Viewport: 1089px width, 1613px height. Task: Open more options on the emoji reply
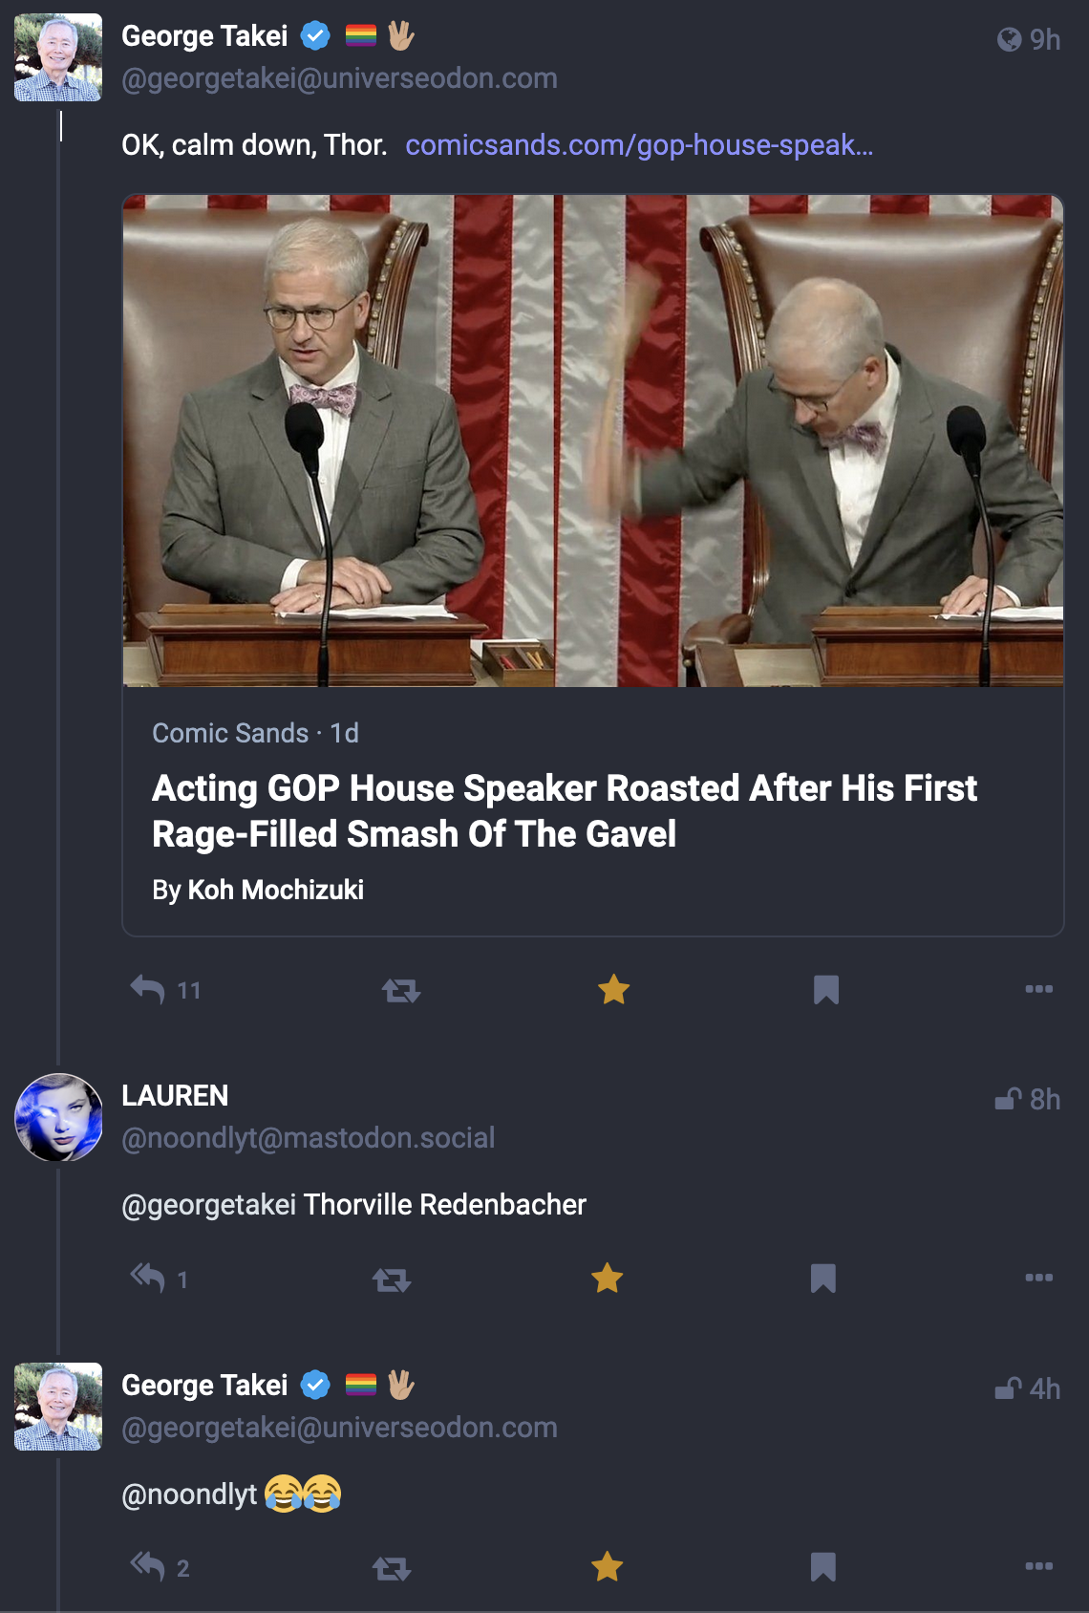[1038, 1566]
